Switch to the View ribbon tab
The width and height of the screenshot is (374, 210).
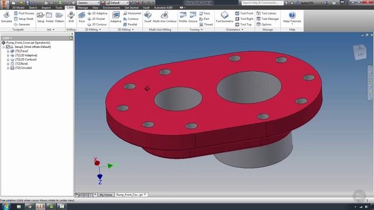click(x=95, y=8)
